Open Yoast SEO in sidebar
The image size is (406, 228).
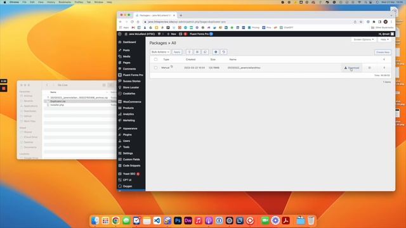pos(129,174)
